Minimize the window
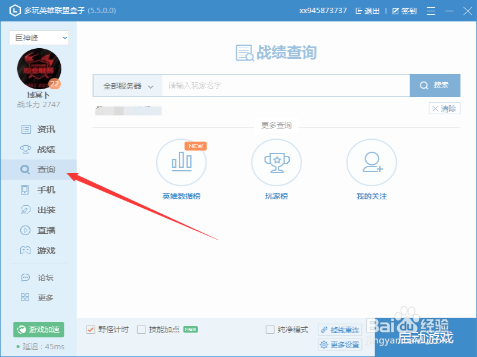Viewport: 477px width, 357px height. click(x=450, y=11)
